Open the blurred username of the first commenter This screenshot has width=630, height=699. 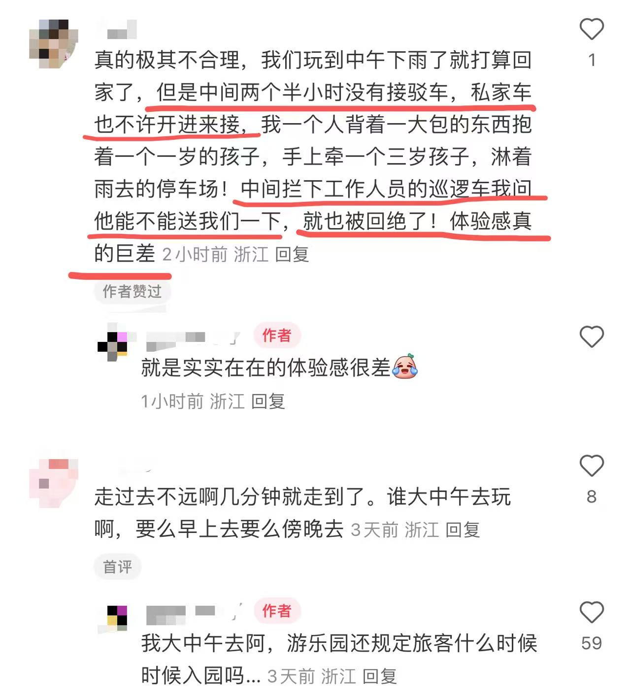[x=121, y=29]
